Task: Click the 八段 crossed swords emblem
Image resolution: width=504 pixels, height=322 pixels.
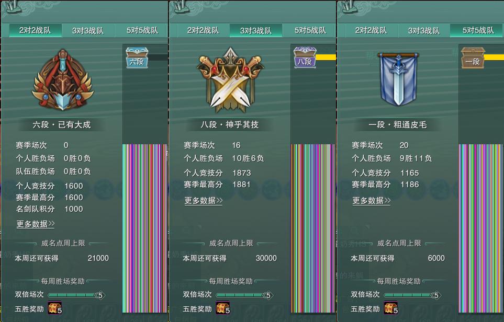Action: 230,79
